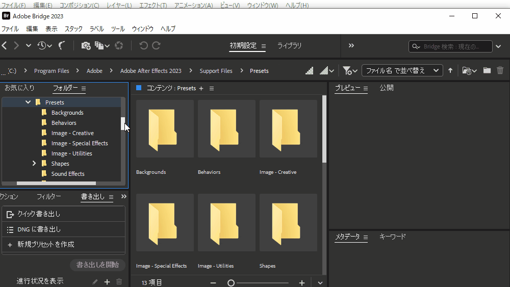Click Presets breadcrumb
Screen dimensions: 510x287
[x=259, y=71]
